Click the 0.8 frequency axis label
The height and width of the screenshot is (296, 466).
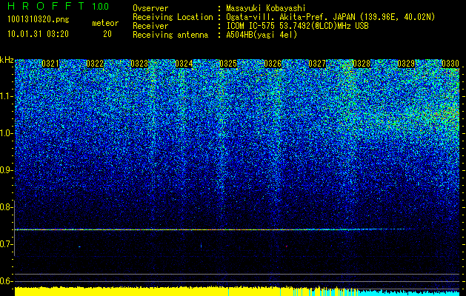pos(6,207)
